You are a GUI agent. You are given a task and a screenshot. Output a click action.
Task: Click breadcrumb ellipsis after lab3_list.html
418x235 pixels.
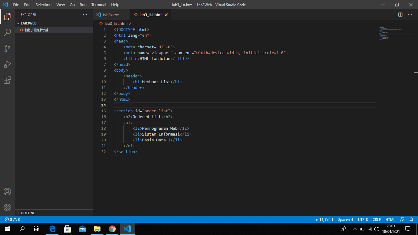pyautogui.click(x=134, y=23)
